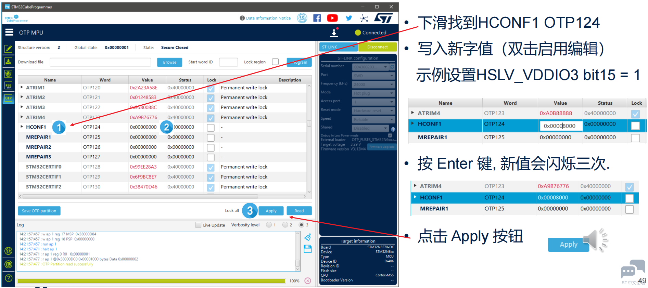
Task: Clear the log with the broom icon
Action: [x=308, y=237]
